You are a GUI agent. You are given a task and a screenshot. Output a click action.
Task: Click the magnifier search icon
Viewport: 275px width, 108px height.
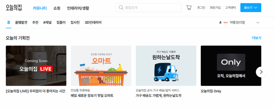pos(121,7)
